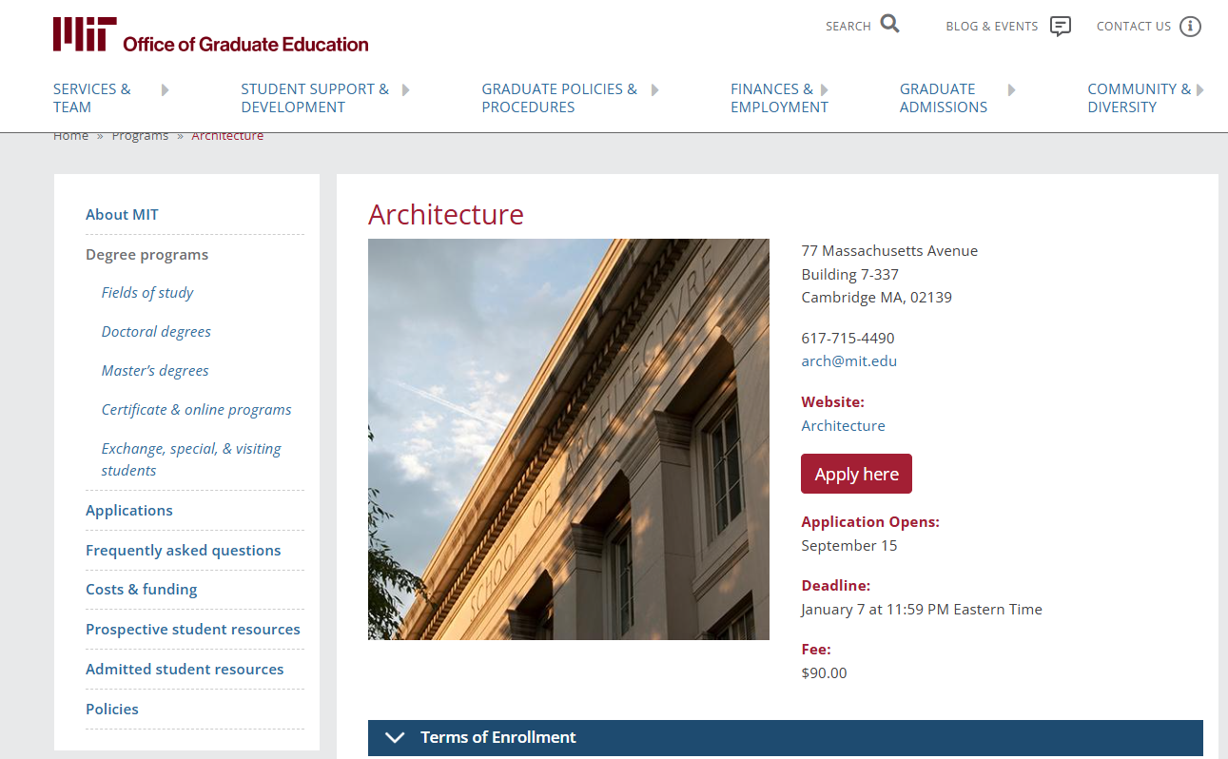Click the Website label

pos(832,402)
